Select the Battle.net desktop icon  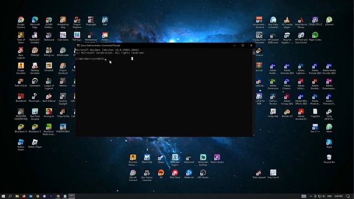[189, 174]
